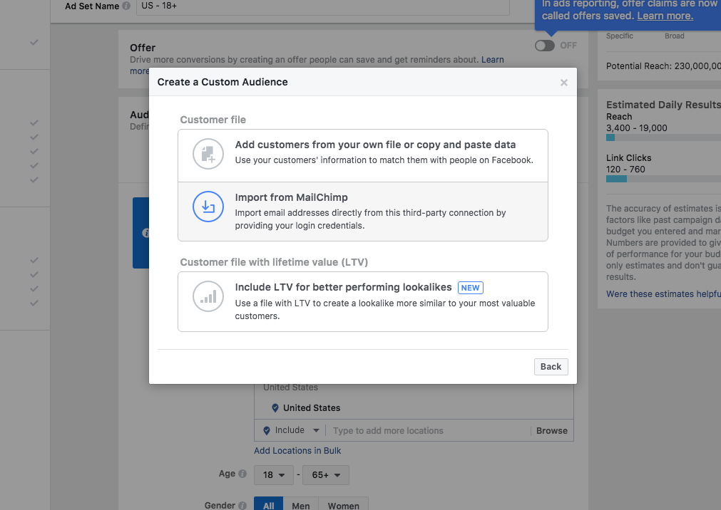Click the Reach value 3,400 - 19,000
Viewport: 721px width, 510px height.
point(636,128)
